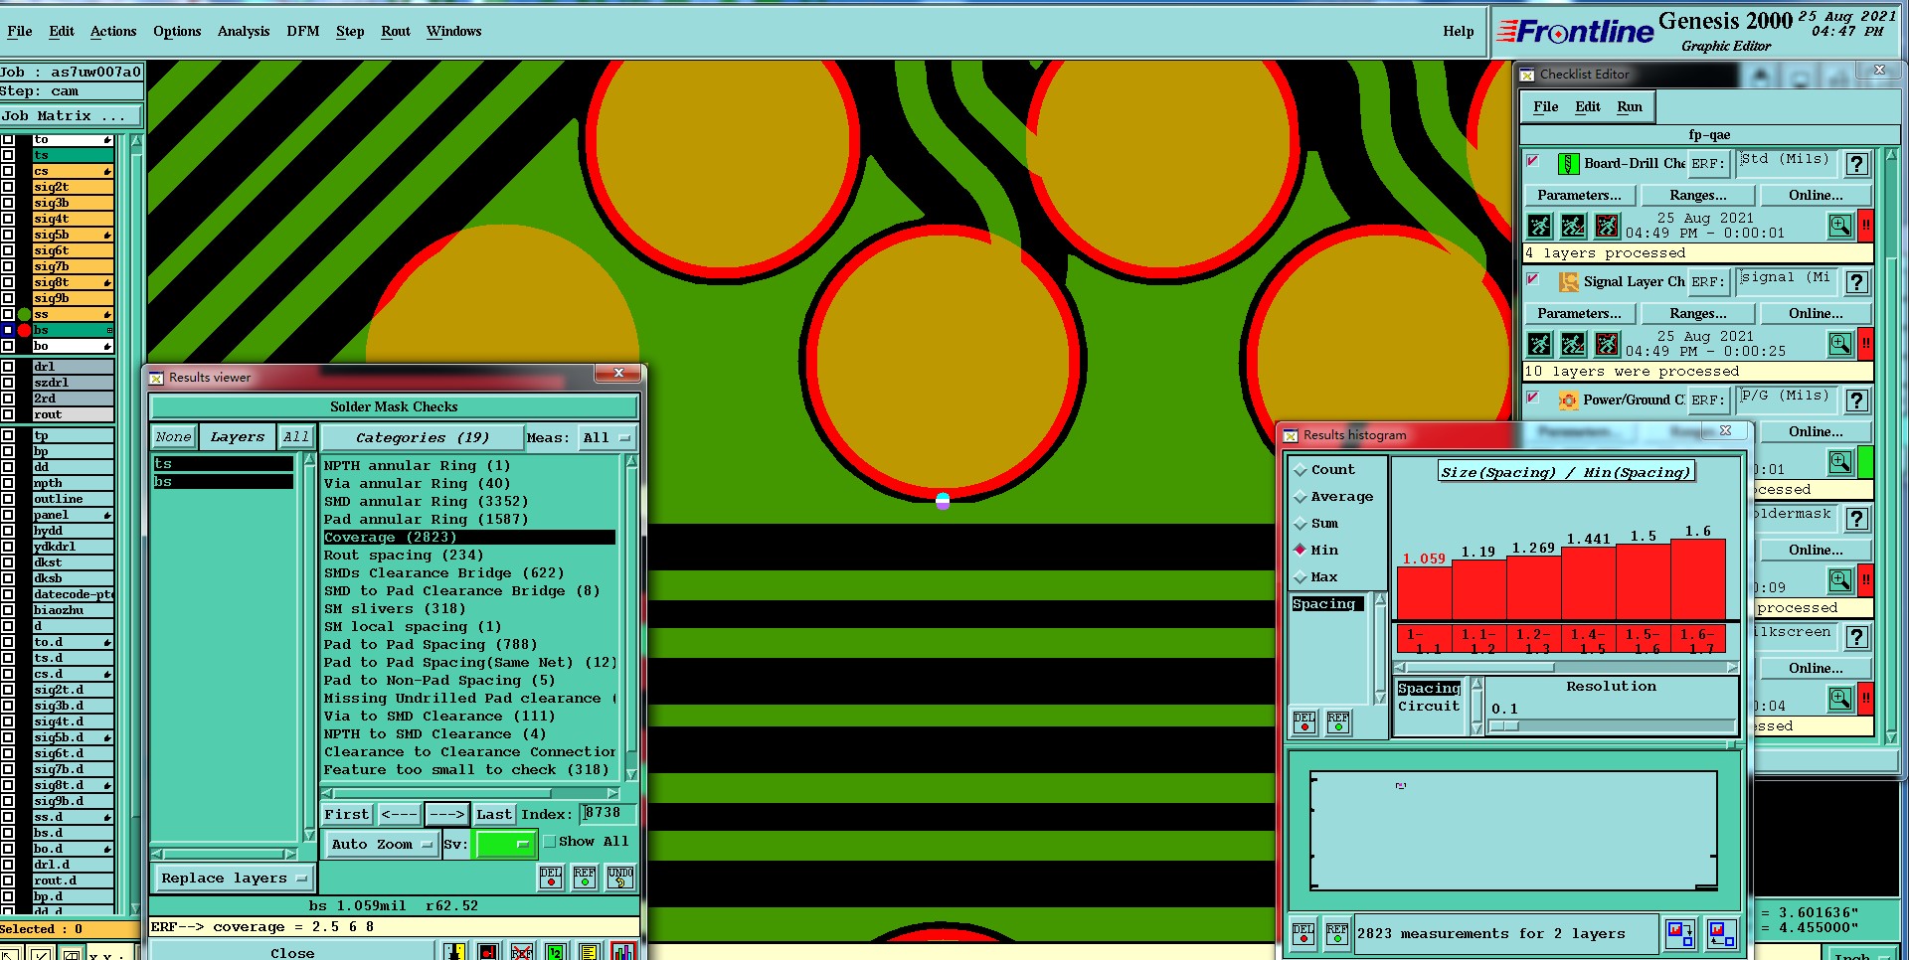Screen dimensions: 1909x960
Task: Click ERF button for Power/Ground Check
Action: 1707,400
